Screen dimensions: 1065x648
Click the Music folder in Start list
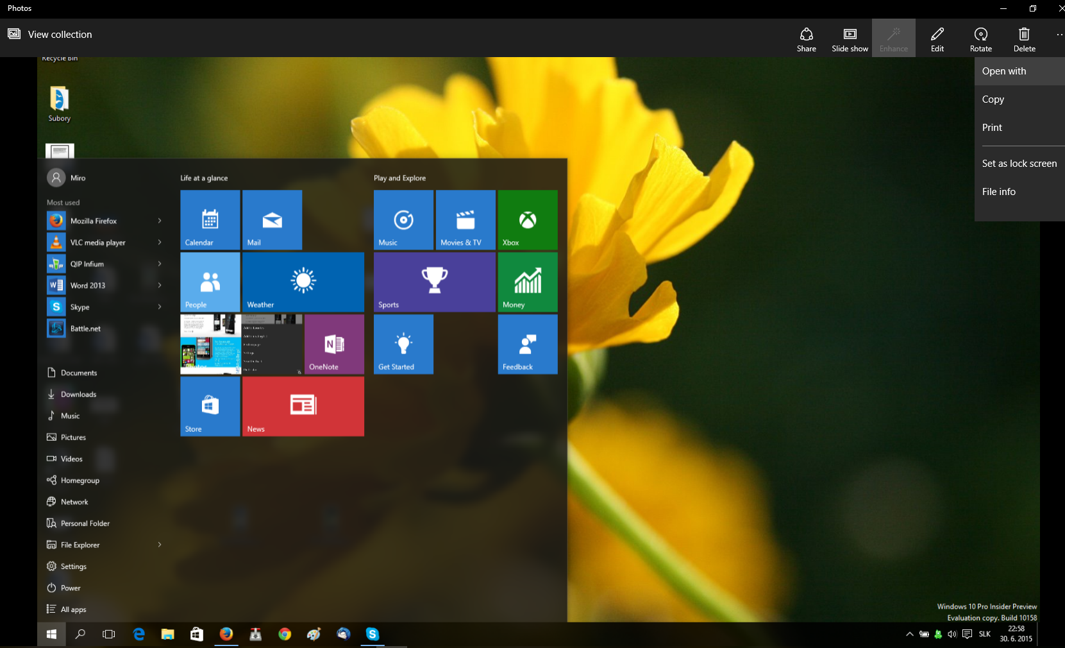pos(63,416)
